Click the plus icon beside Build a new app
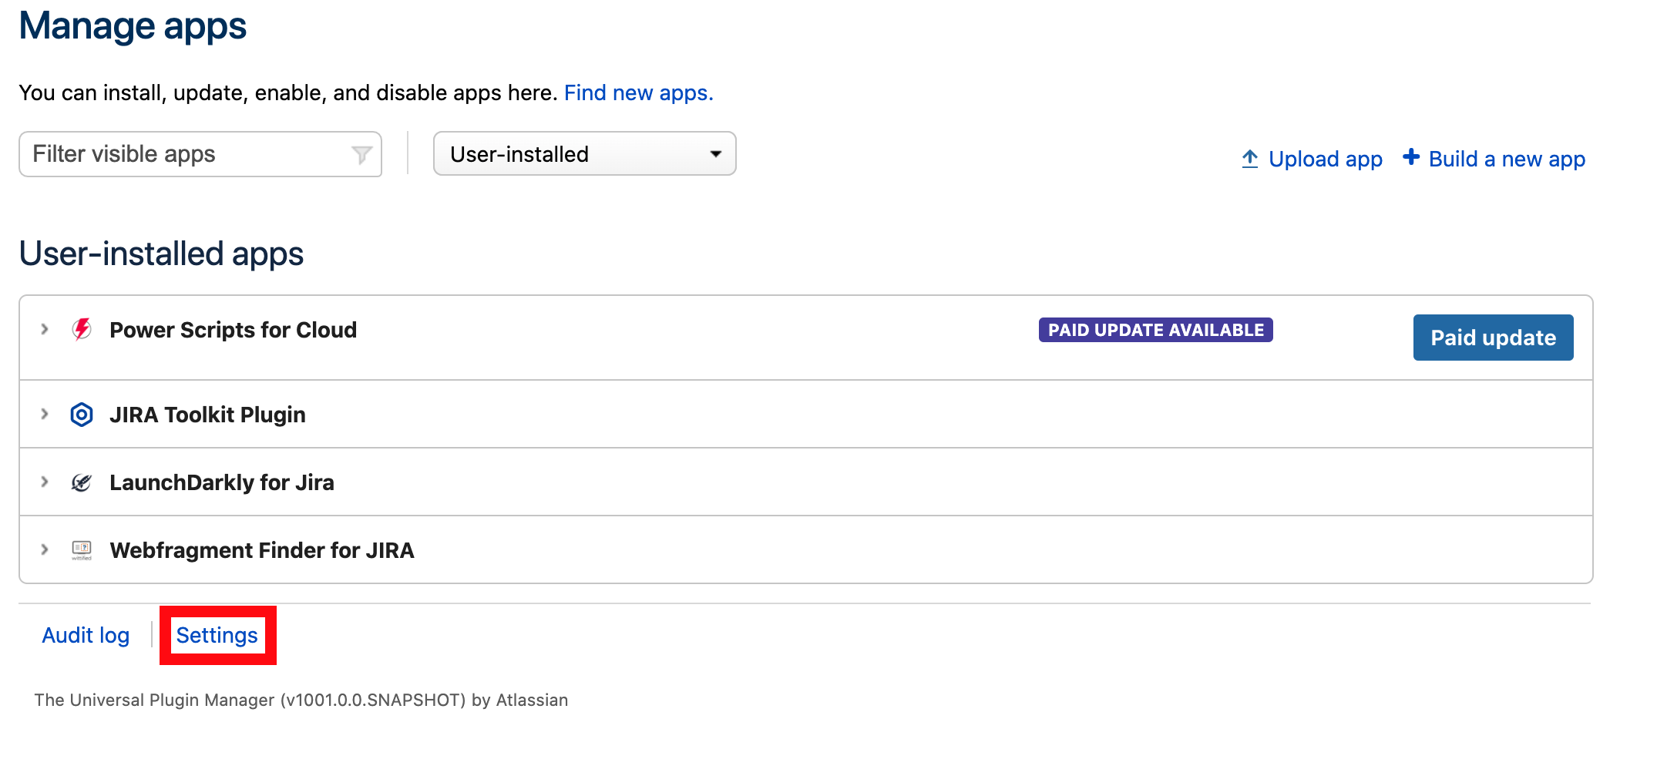 click(1411, 157)
